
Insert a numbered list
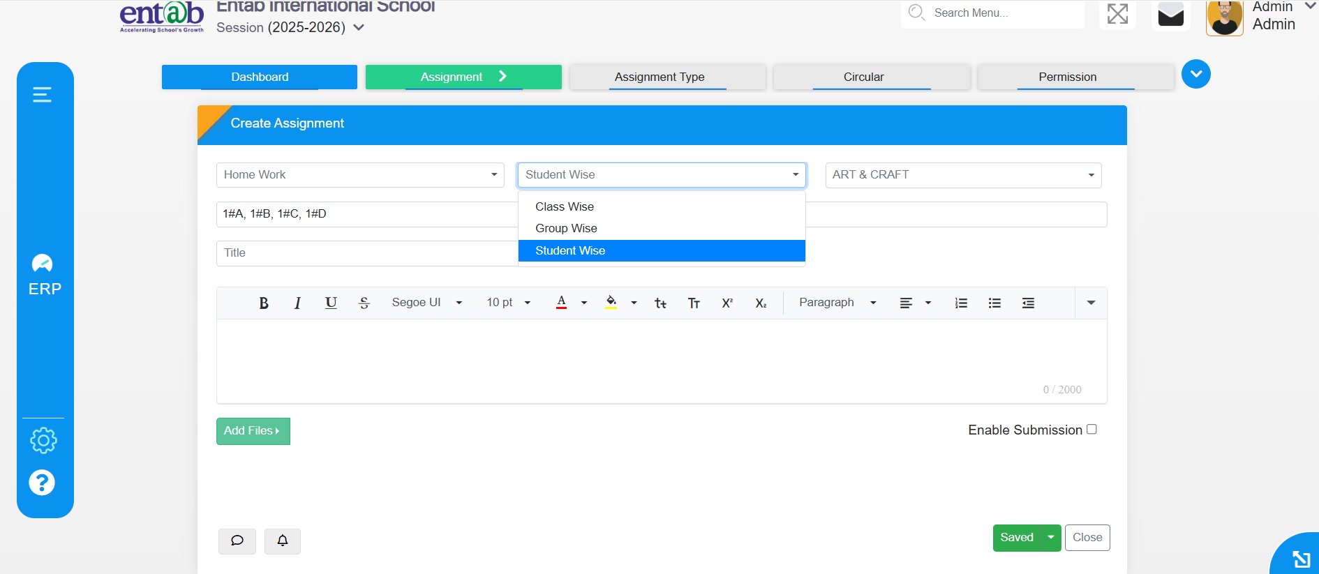pos(961,303)
